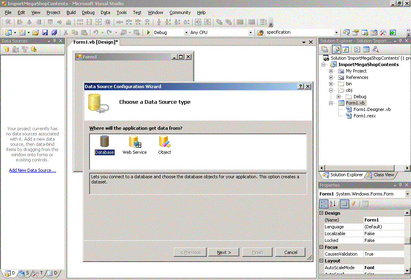Viewport: 411px width, 280px height.
Task: Open the specification find dropdown arrow
Action: click(336, 33)
